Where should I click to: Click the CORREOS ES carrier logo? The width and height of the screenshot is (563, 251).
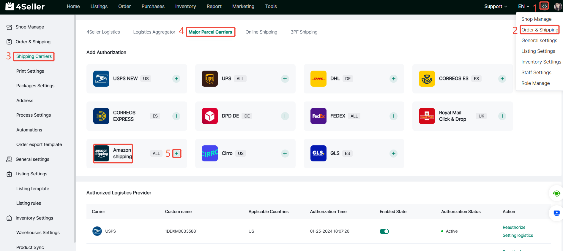tap(427, 79)
